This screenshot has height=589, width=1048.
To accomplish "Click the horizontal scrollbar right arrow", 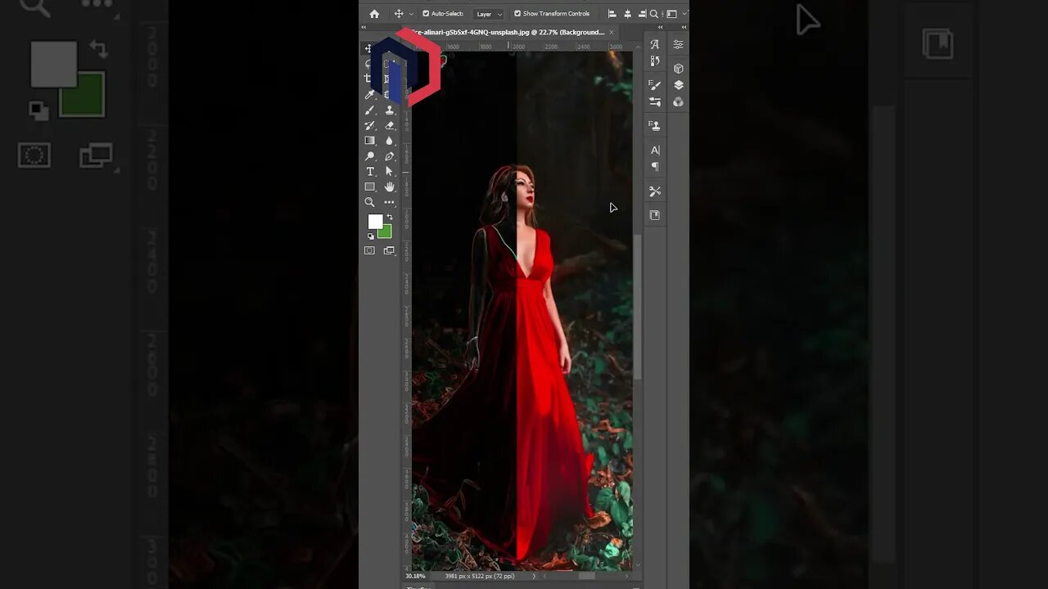I will point(629,576).
